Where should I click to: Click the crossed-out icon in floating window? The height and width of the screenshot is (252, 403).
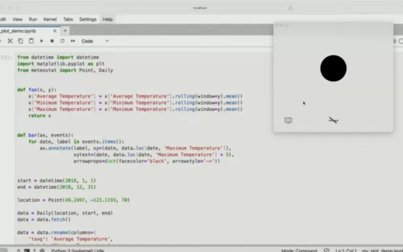[x=333, y=120]
